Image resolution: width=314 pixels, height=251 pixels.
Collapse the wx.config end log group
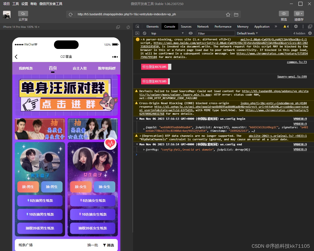point(137,144)
